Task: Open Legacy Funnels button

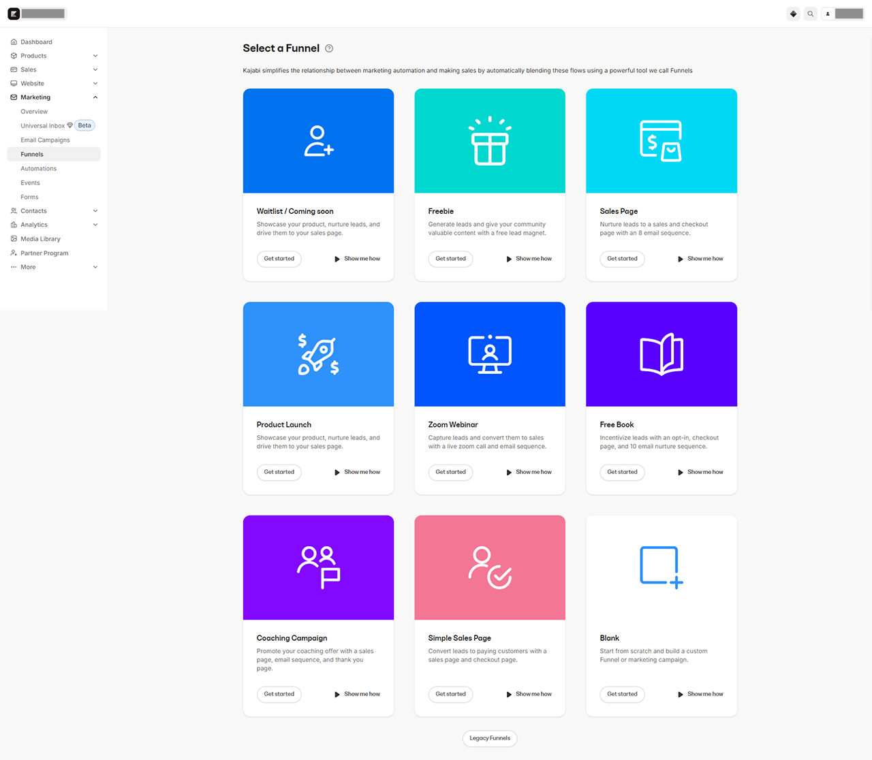Action: click(x=489, y=738)
